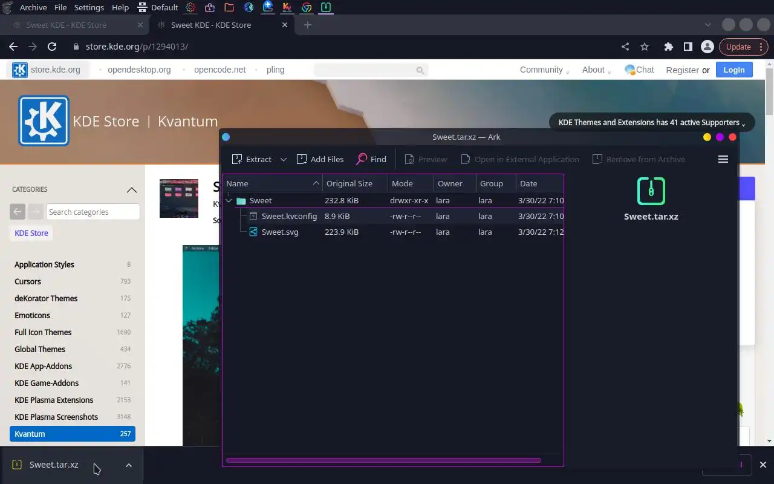Screen dimensions: 774x484
Task: Expand the Community dropdown
Action: [x=544, y=70]
